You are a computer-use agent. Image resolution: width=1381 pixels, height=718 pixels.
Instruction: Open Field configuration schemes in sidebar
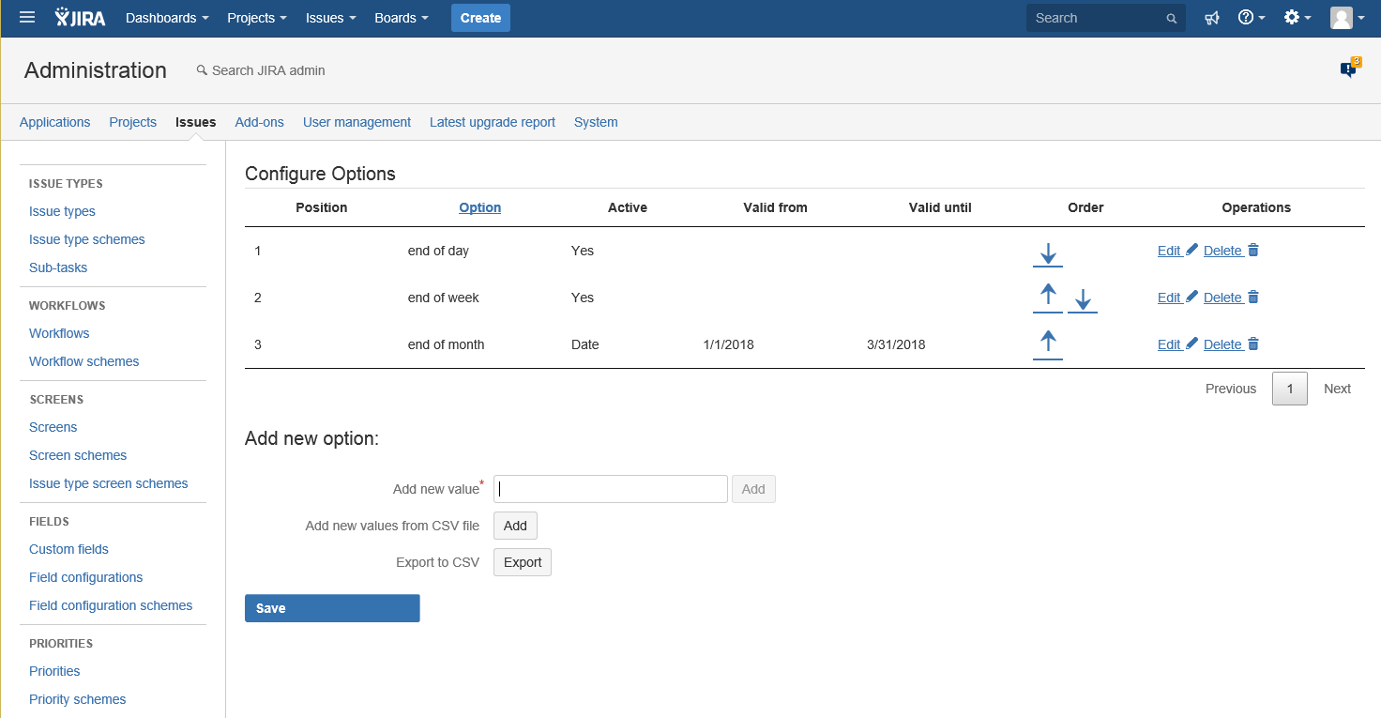click(111, 605)
